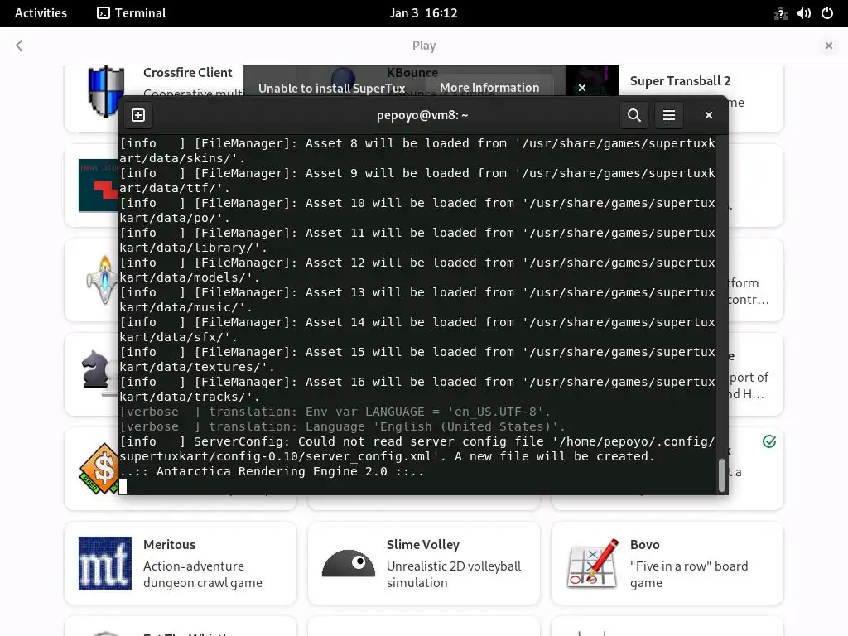Click the network status icon

click(780, 13)
